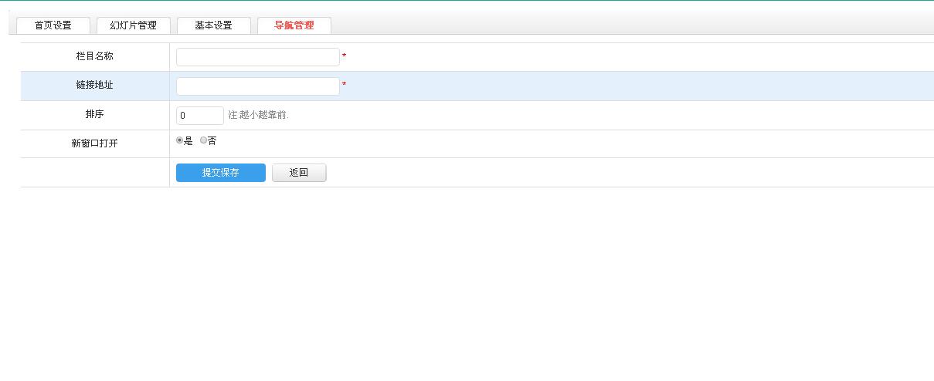
Task: Select the 导航管理 tab
Action: pos(294,25)
